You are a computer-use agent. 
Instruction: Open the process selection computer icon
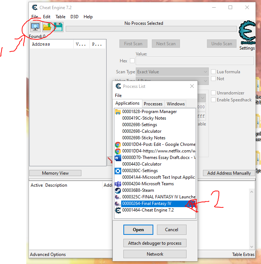pos(35,27)
